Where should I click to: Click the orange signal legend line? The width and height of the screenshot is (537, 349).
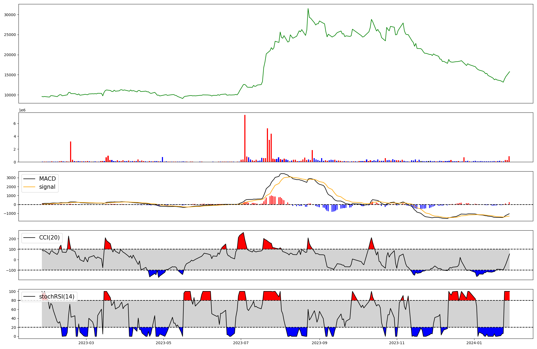pyautogui.click(x=29, y=187)
